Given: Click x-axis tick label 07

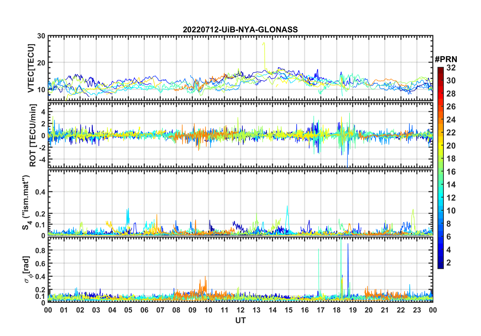Looking at the screenshot, I should tap(160, 310).
